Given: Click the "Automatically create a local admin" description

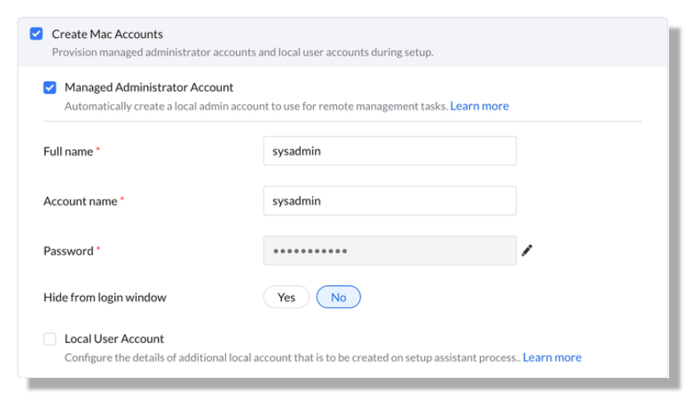Looking at the screenshot, I should click(x=256, y=106).
